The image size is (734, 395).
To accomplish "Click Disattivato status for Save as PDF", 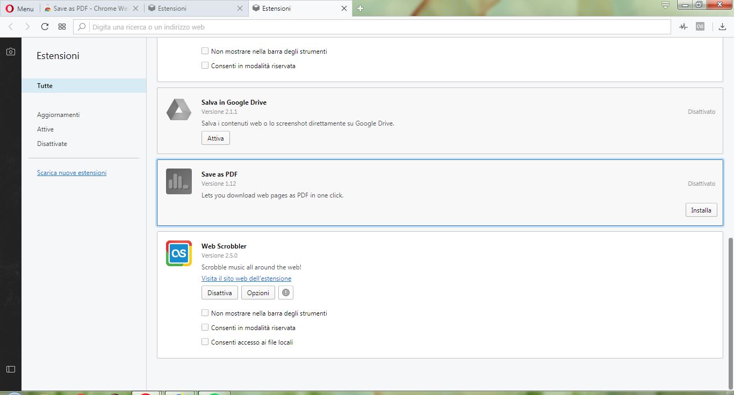I will (701, 184).
